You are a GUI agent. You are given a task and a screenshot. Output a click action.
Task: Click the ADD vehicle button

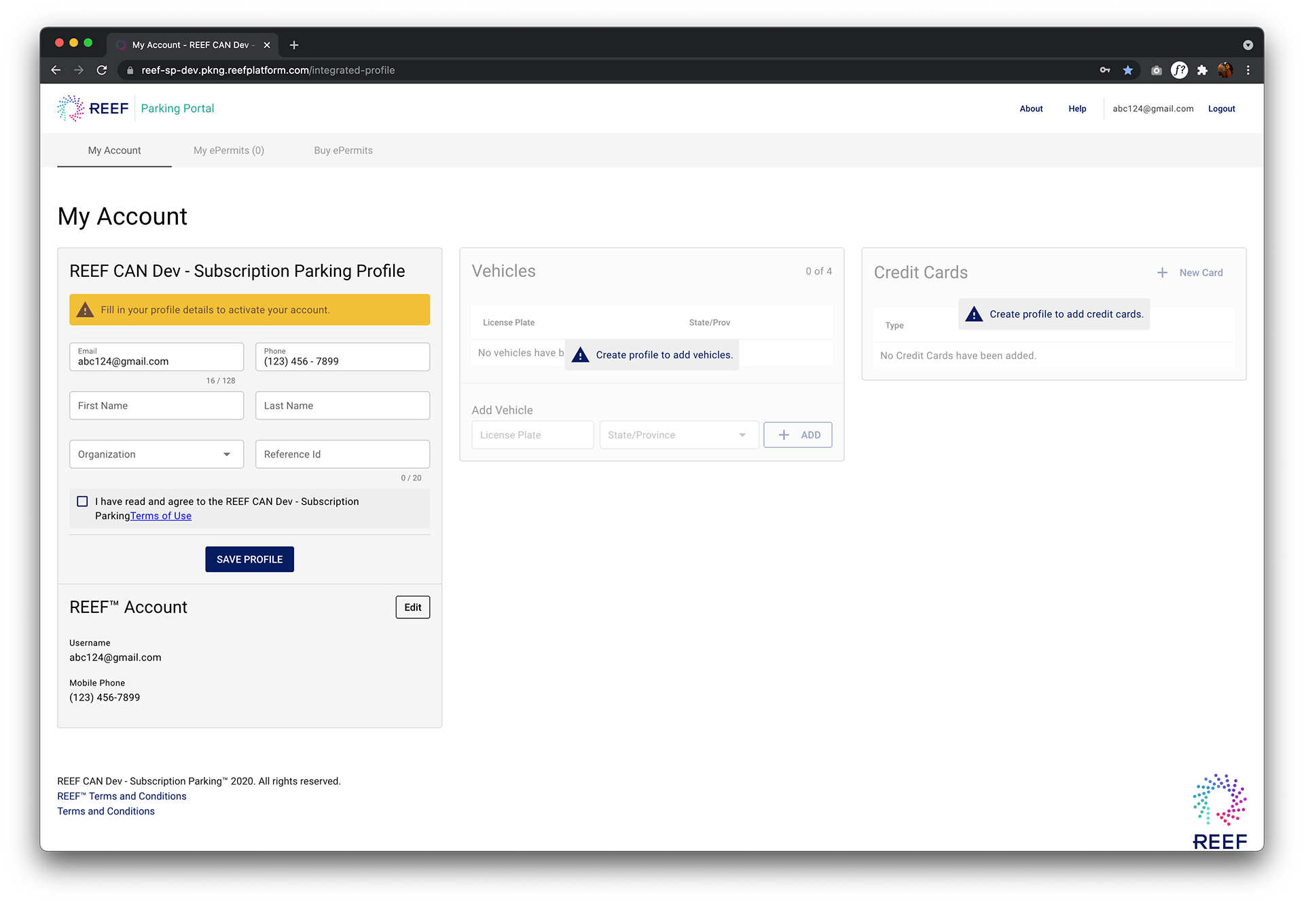(x=797, y=435)
